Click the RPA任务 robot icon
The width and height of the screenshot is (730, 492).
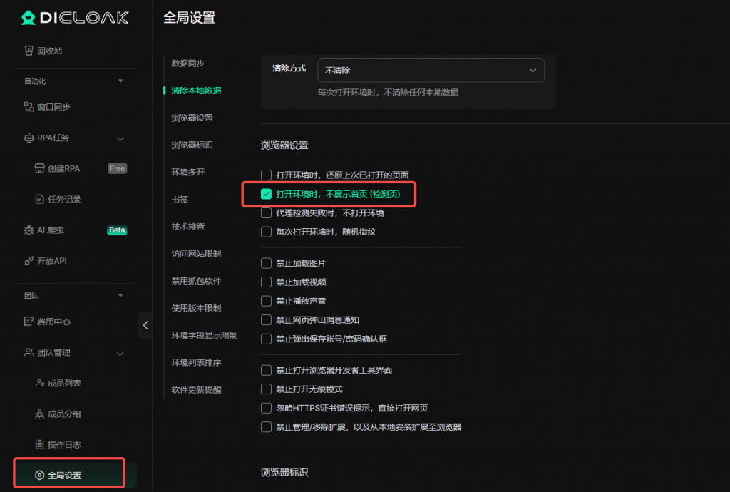tap(29, 138)
